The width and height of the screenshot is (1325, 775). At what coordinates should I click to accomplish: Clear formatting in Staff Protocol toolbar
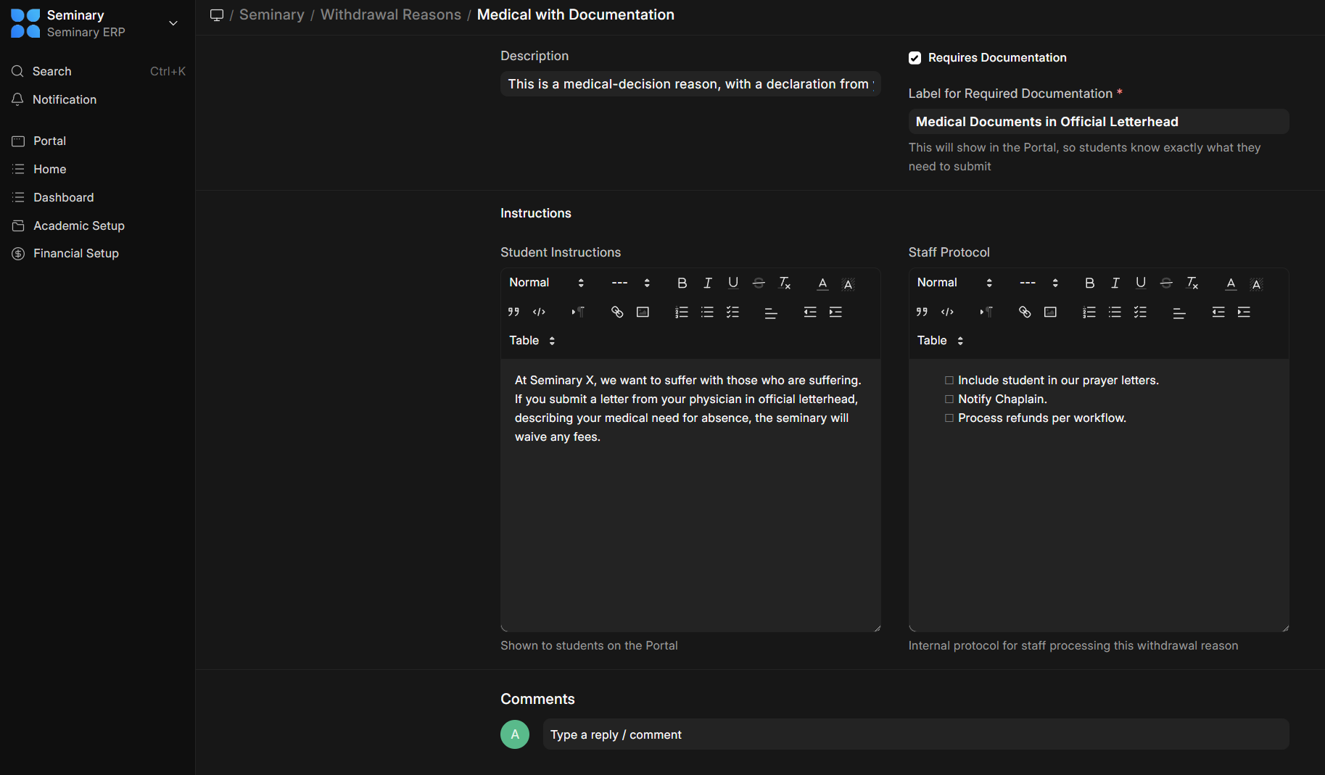click(1192, 283)
